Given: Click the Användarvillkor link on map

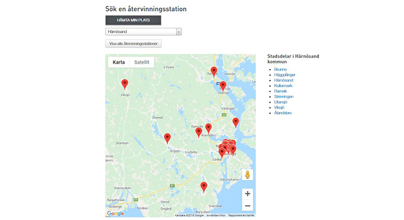Looking at the screenshot, I should (216, 215).
